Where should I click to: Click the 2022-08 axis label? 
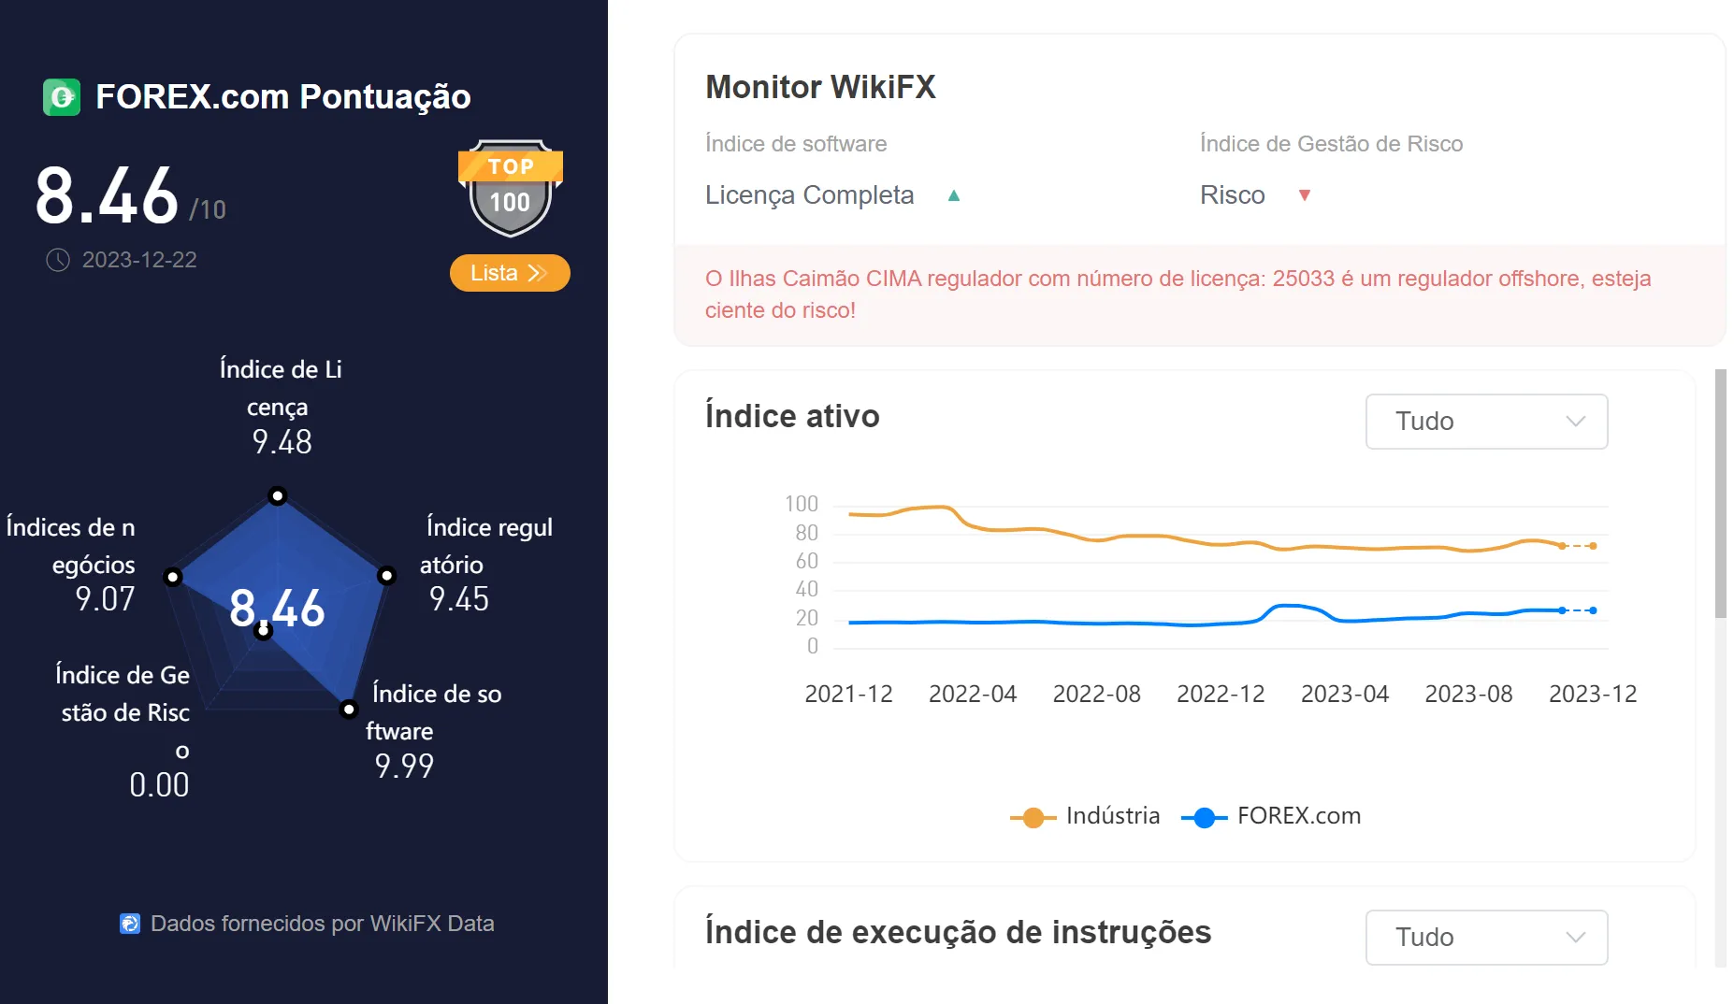[x=1096, y=694]
